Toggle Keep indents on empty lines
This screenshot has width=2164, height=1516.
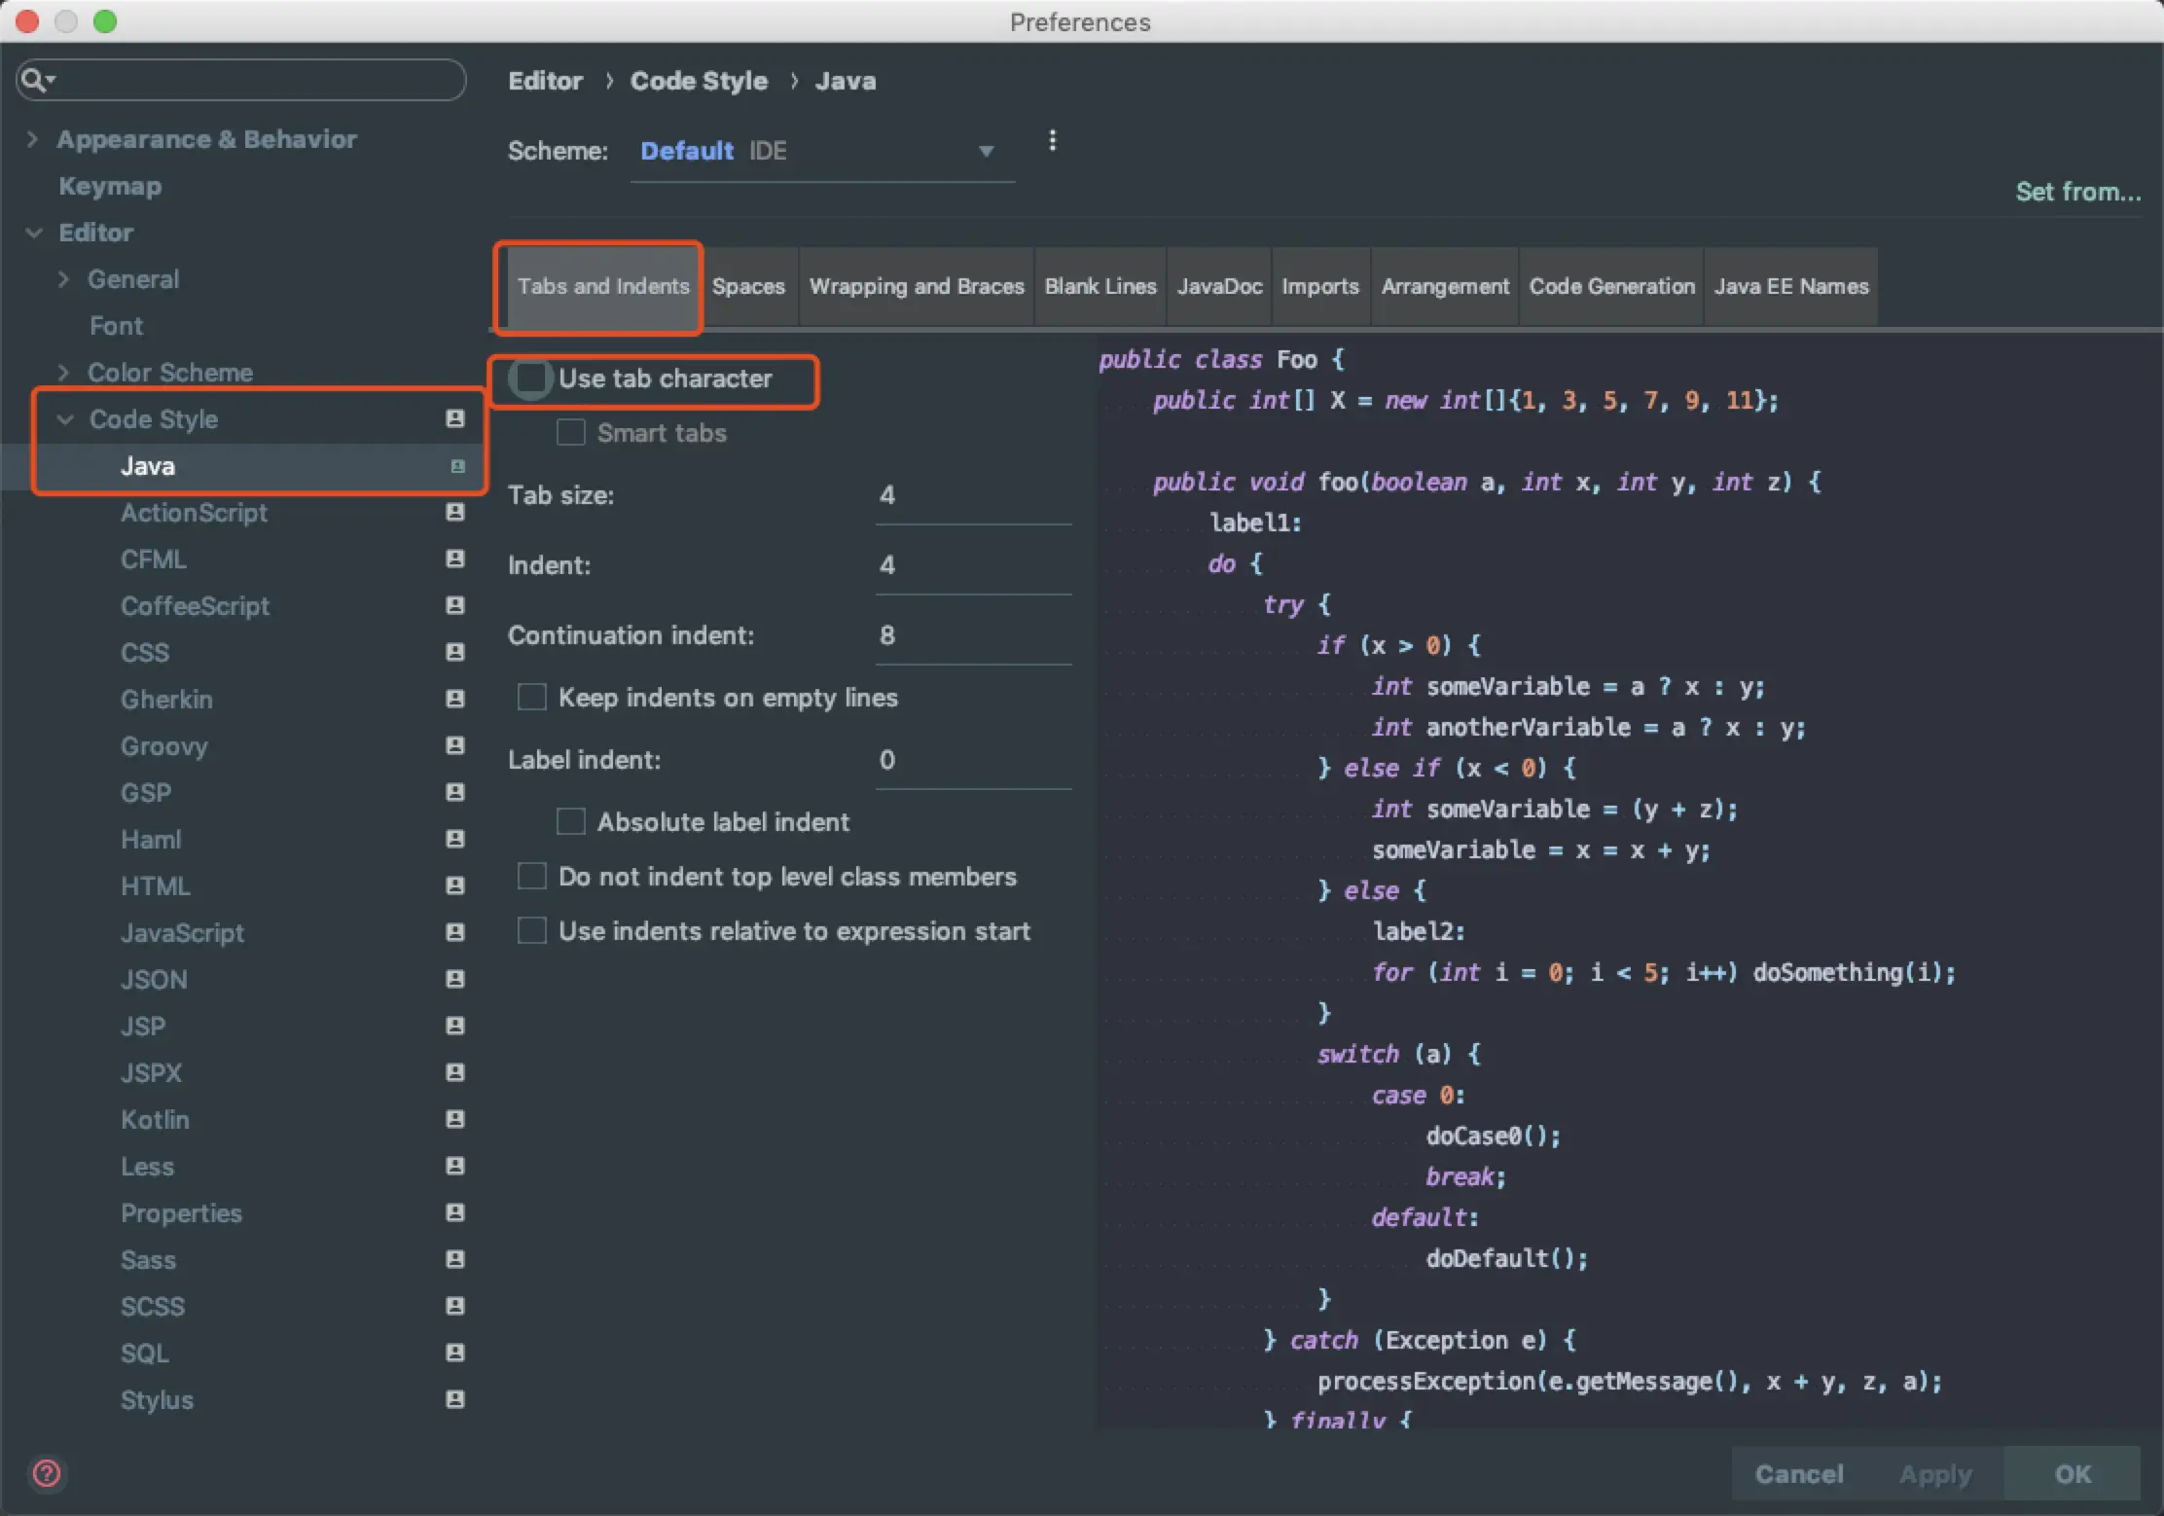[531, 697]
